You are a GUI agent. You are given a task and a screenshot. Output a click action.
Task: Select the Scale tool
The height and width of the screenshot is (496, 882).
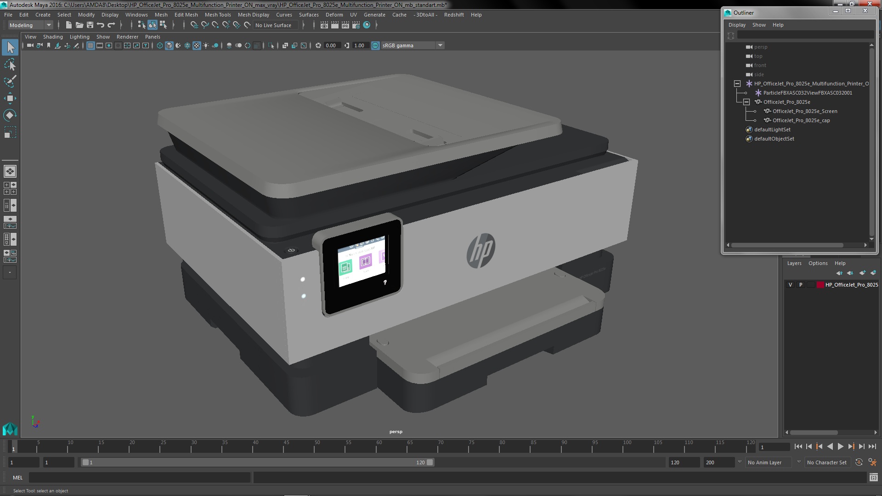tap(10, 133)
